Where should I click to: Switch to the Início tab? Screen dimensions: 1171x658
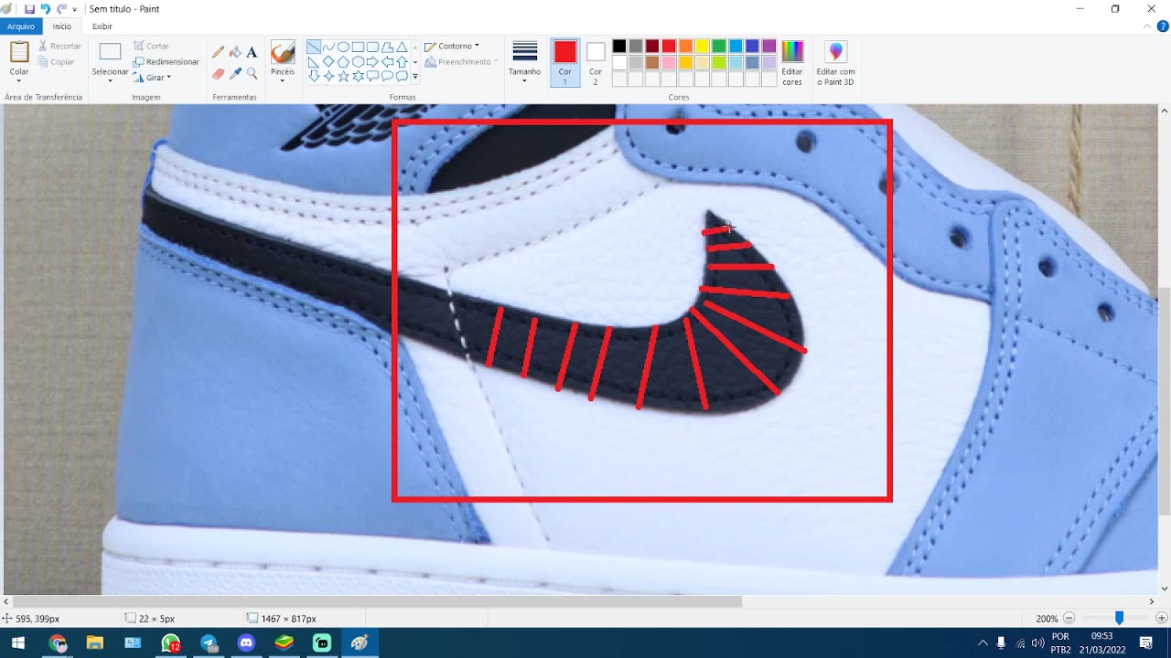62,27
